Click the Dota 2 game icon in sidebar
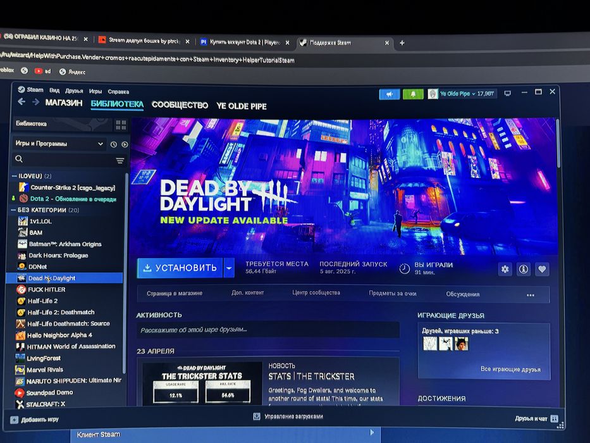Viewport: 590px width, 443px height. pyautogui.click(x=23, y=199)
